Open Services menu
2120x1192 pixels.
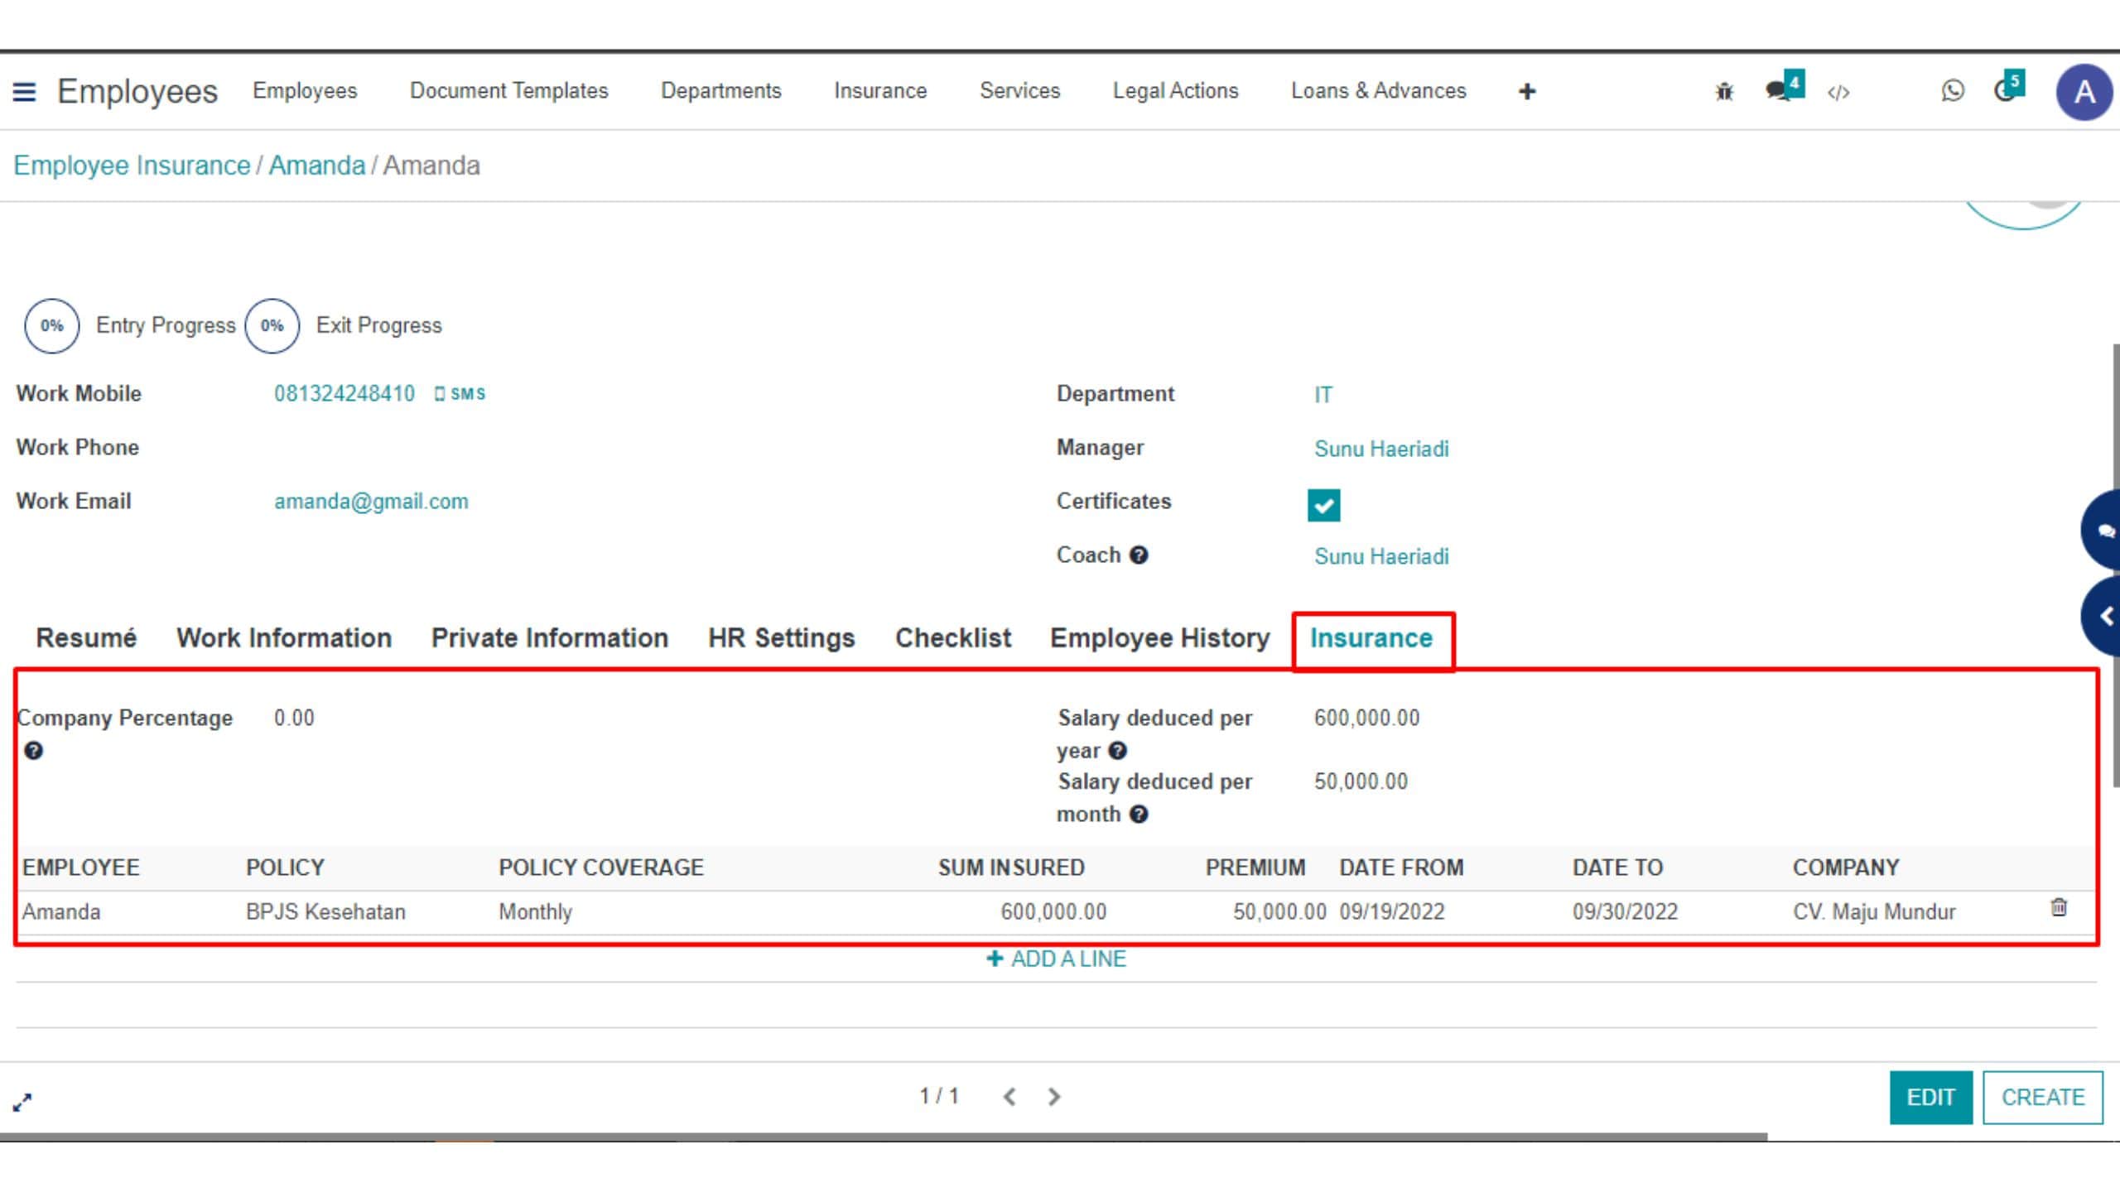(1019, 91)
